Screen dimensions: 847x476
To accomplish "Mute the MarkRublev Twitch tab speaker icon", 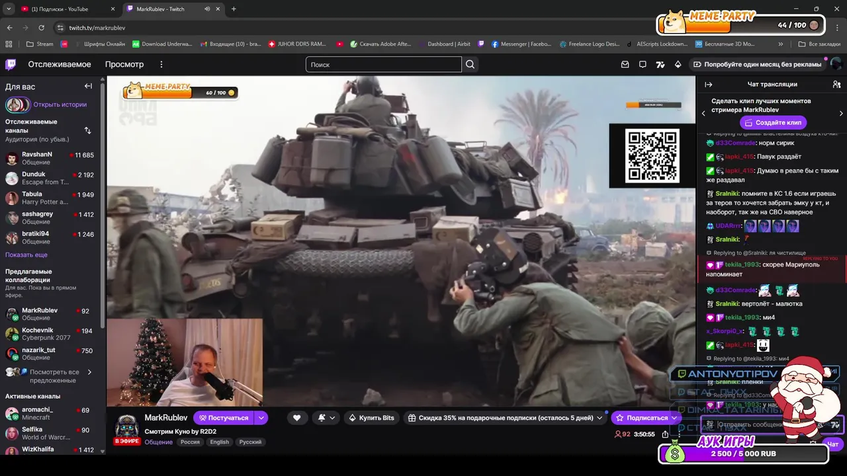I will click(207, 9).
